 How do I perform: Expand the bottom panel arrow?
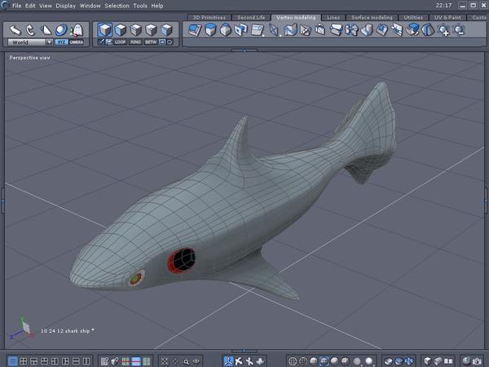tap(244, 351)
